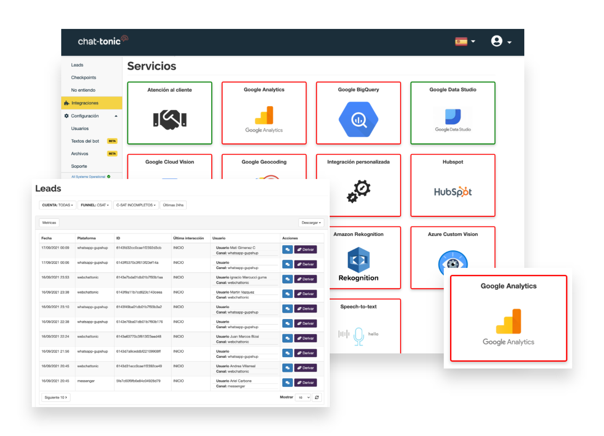The height and width of the screenshot is (436, 604).
Task: Click Derivar for 16/09/2021 21:56 lead
Action: coord(305,353)
